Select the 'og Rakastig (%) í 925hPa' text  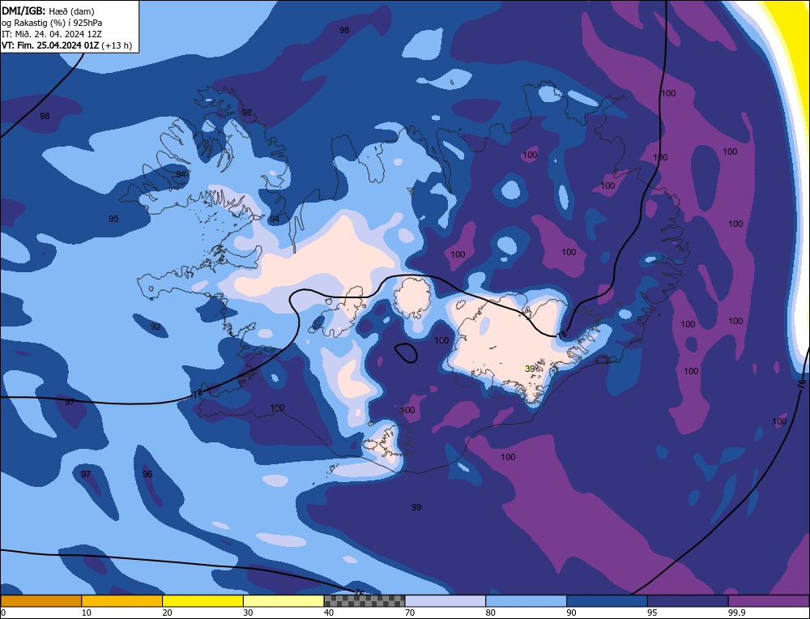tap(52, 23)
